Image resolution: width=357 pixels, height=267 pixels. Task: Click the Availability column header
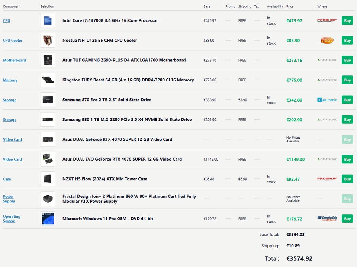coord(275,6)
